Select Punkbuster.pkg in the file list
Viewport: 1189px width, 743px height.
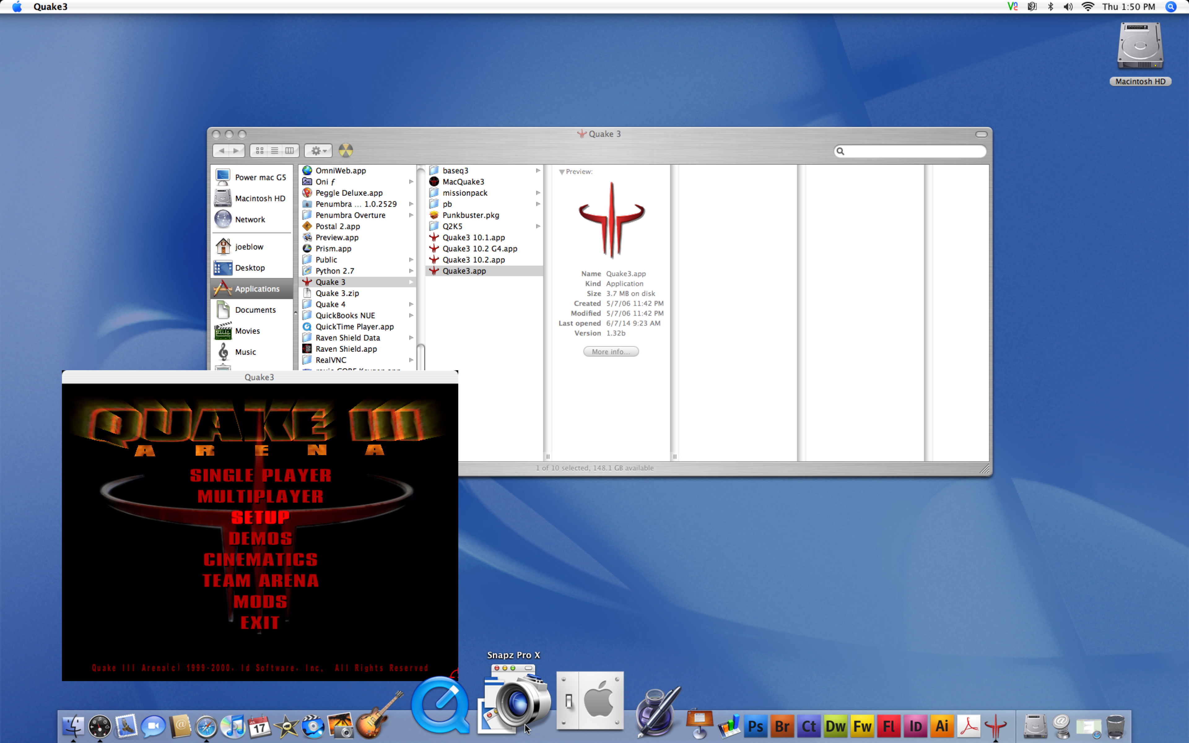click(484, 215)
